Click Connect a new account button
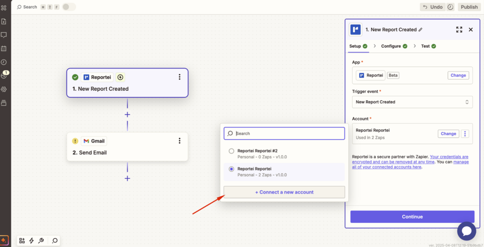Screen dimensions: 484x247 pos(284,192)
